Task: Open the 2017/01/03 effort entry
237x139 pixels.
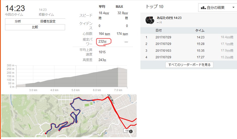Action: 189,50
